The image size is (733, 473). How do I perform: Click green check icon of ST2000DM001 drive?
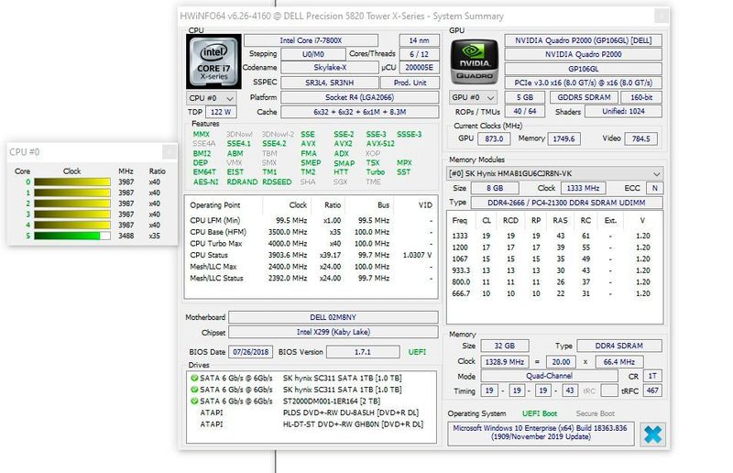pos(194,401)
